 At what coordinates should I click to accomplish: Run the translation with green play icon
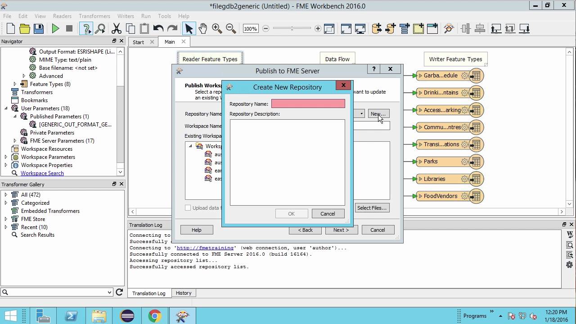pyautogui.click(x=55, y=29)
